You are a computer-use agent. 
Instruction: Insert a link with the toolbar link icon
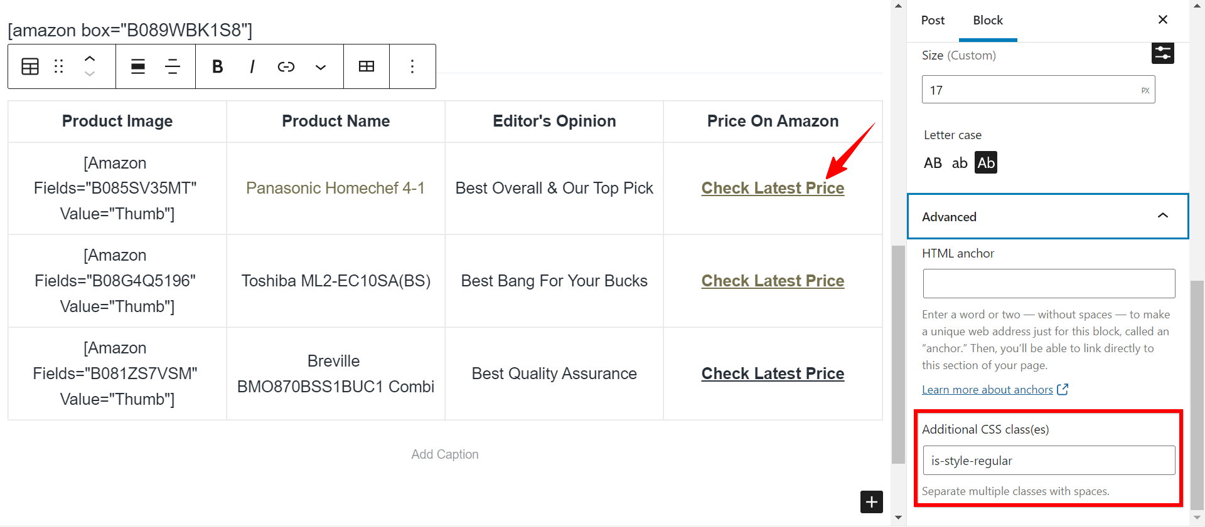tap(286, 66)
